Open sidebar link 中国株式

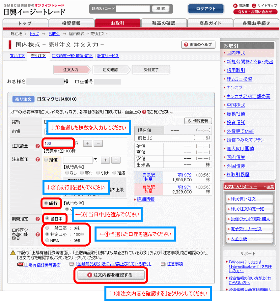(x=236, y=105)
